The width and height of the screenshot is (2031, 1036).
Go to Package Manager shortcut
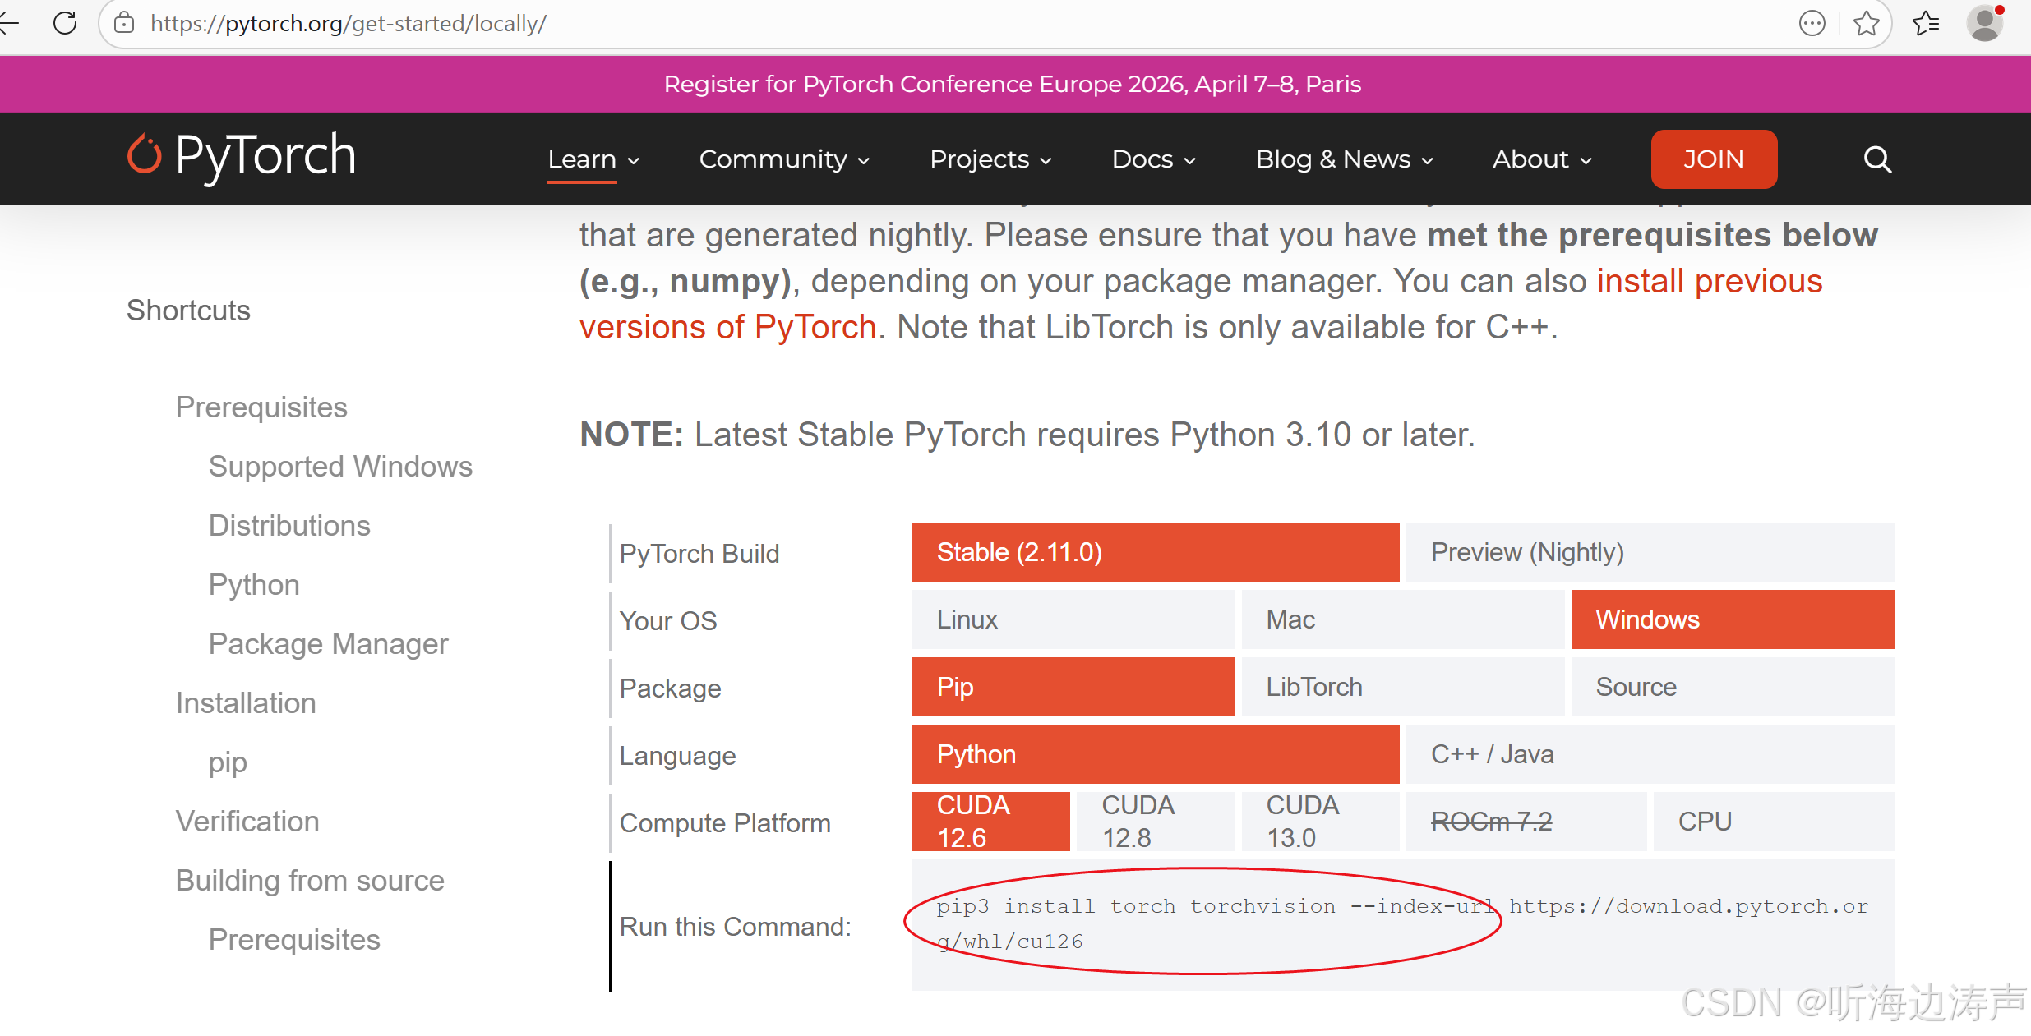(328, 644)
